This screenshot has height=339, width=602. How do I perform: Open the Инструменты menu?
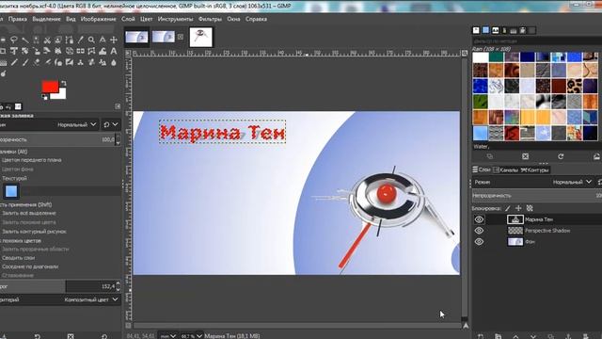pyautogui.click(x=176, y=19)
